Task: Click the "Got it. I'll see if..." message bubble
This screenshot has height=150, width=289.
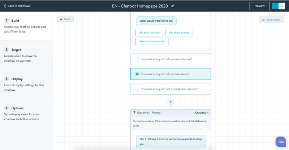Action: pyautogui.click(x=171, y=142)
